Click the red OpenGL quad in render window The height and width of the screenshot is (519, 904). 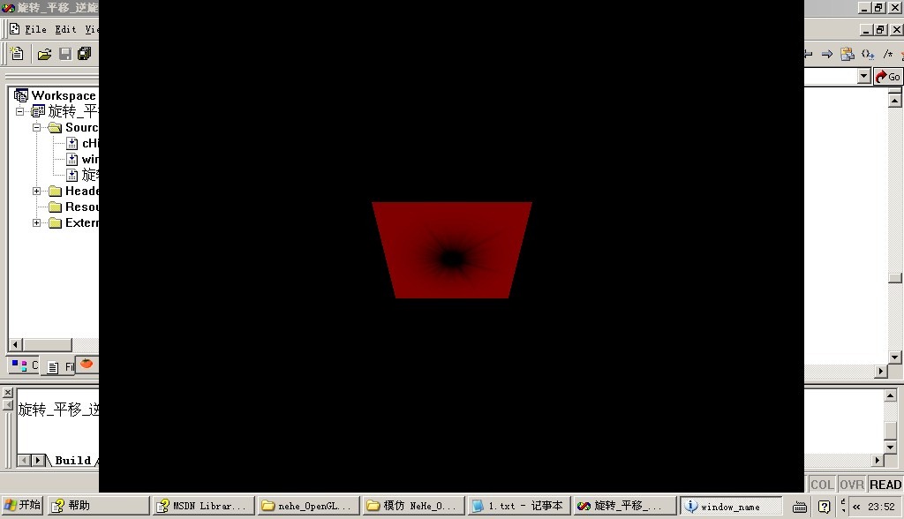(452, 250)
